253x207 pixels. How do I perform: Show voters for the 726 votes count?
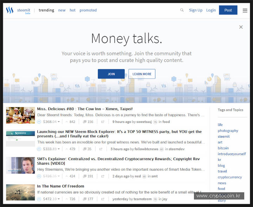coord(70,199)
